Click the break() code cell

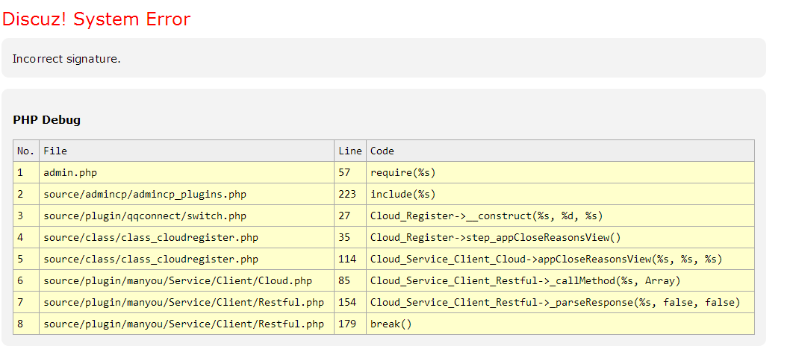pos(391,324)
